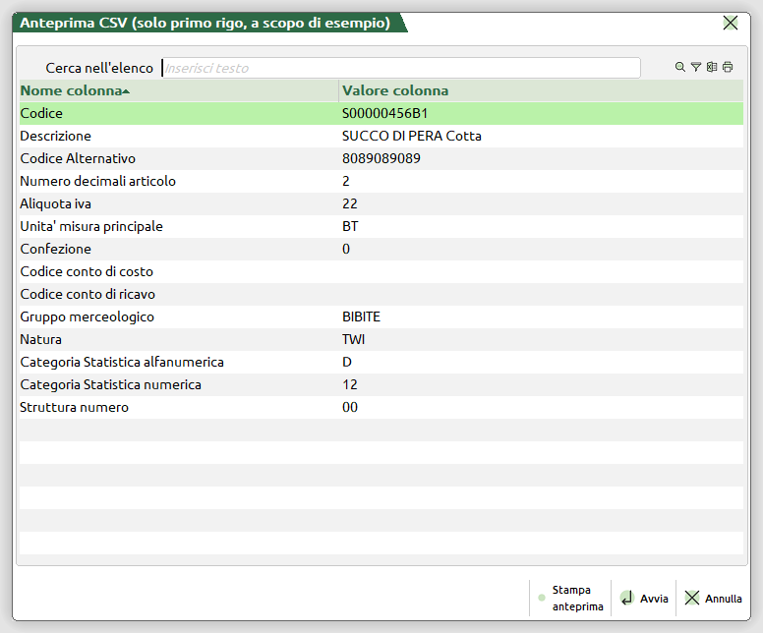The width and height of the screenshot is (763, 633).
Task: Click the Gruppo merceologico row
Action: coord(381,316)
